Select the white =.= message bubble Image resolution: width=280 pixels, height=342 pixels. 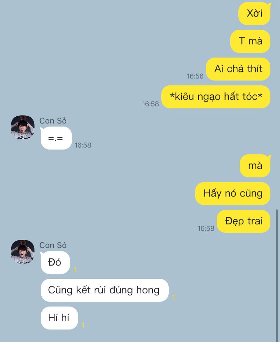click(x=56, y=138)
